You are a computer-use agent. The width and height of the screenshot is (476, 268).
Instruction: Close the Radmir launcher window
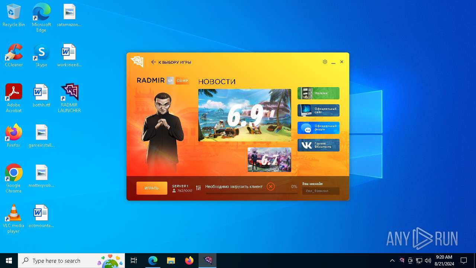pyautogui.click(x=342, y=62)
